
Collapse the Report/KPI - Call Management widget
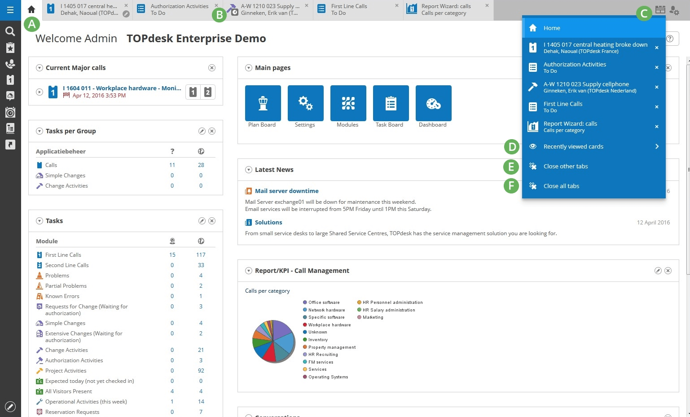tap(249, 271)
